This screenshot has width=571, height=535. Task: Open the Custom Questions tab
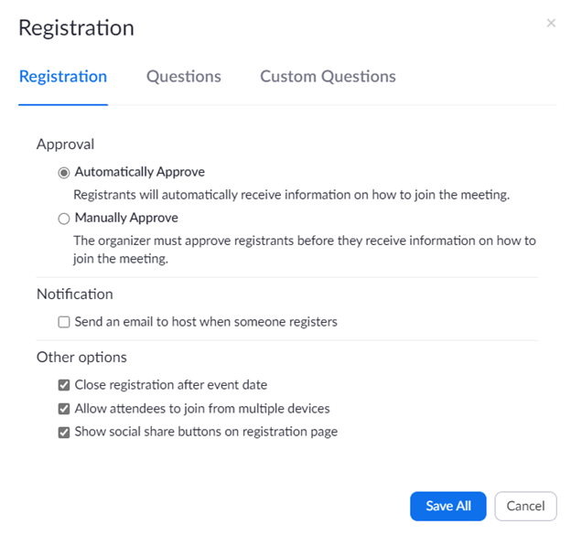(x=328, y=77)
